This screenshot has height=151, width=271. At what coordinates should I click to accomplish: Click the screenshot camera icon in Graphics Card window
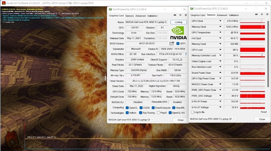pos(175,16)
